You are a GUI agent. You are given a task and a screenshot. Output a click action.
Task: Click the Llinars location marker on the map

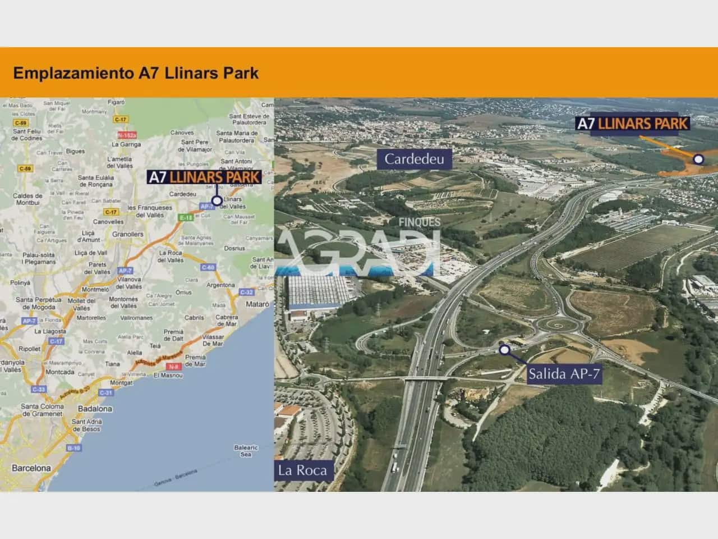tap(217, 200)
